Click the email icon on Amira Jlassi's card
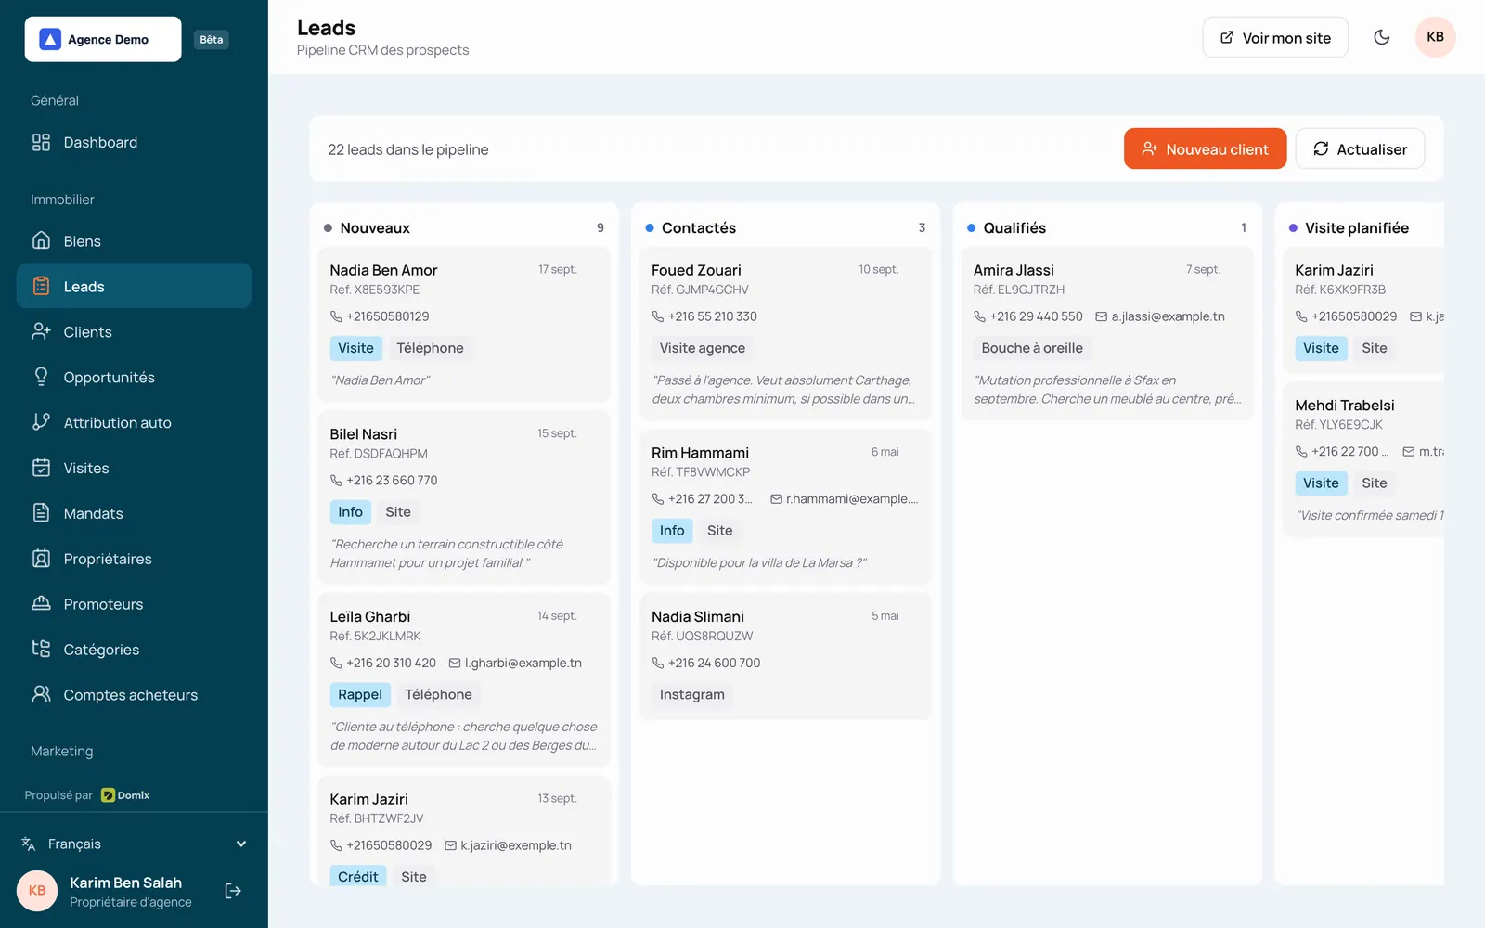Screen dimensions: 1485x928 coord(1101,316)
